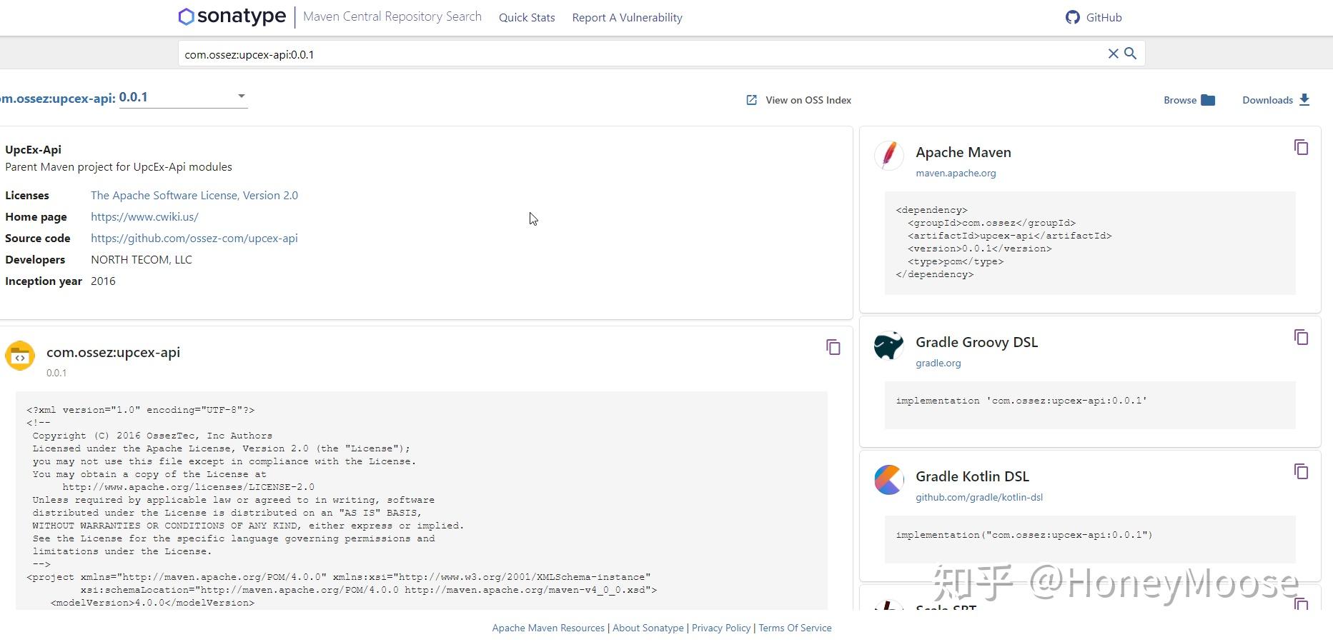1333x642 pixels.
Task: Copy the Gradle Kotlin DSL snippet
Action: [1301, 472]
